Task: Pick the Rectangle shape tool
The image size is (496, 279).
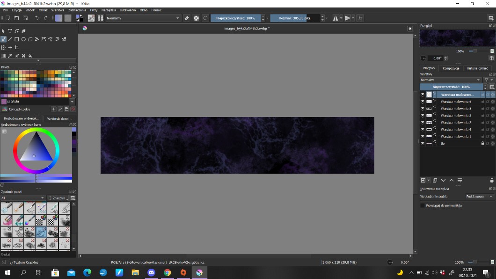Action: [17, 39]
